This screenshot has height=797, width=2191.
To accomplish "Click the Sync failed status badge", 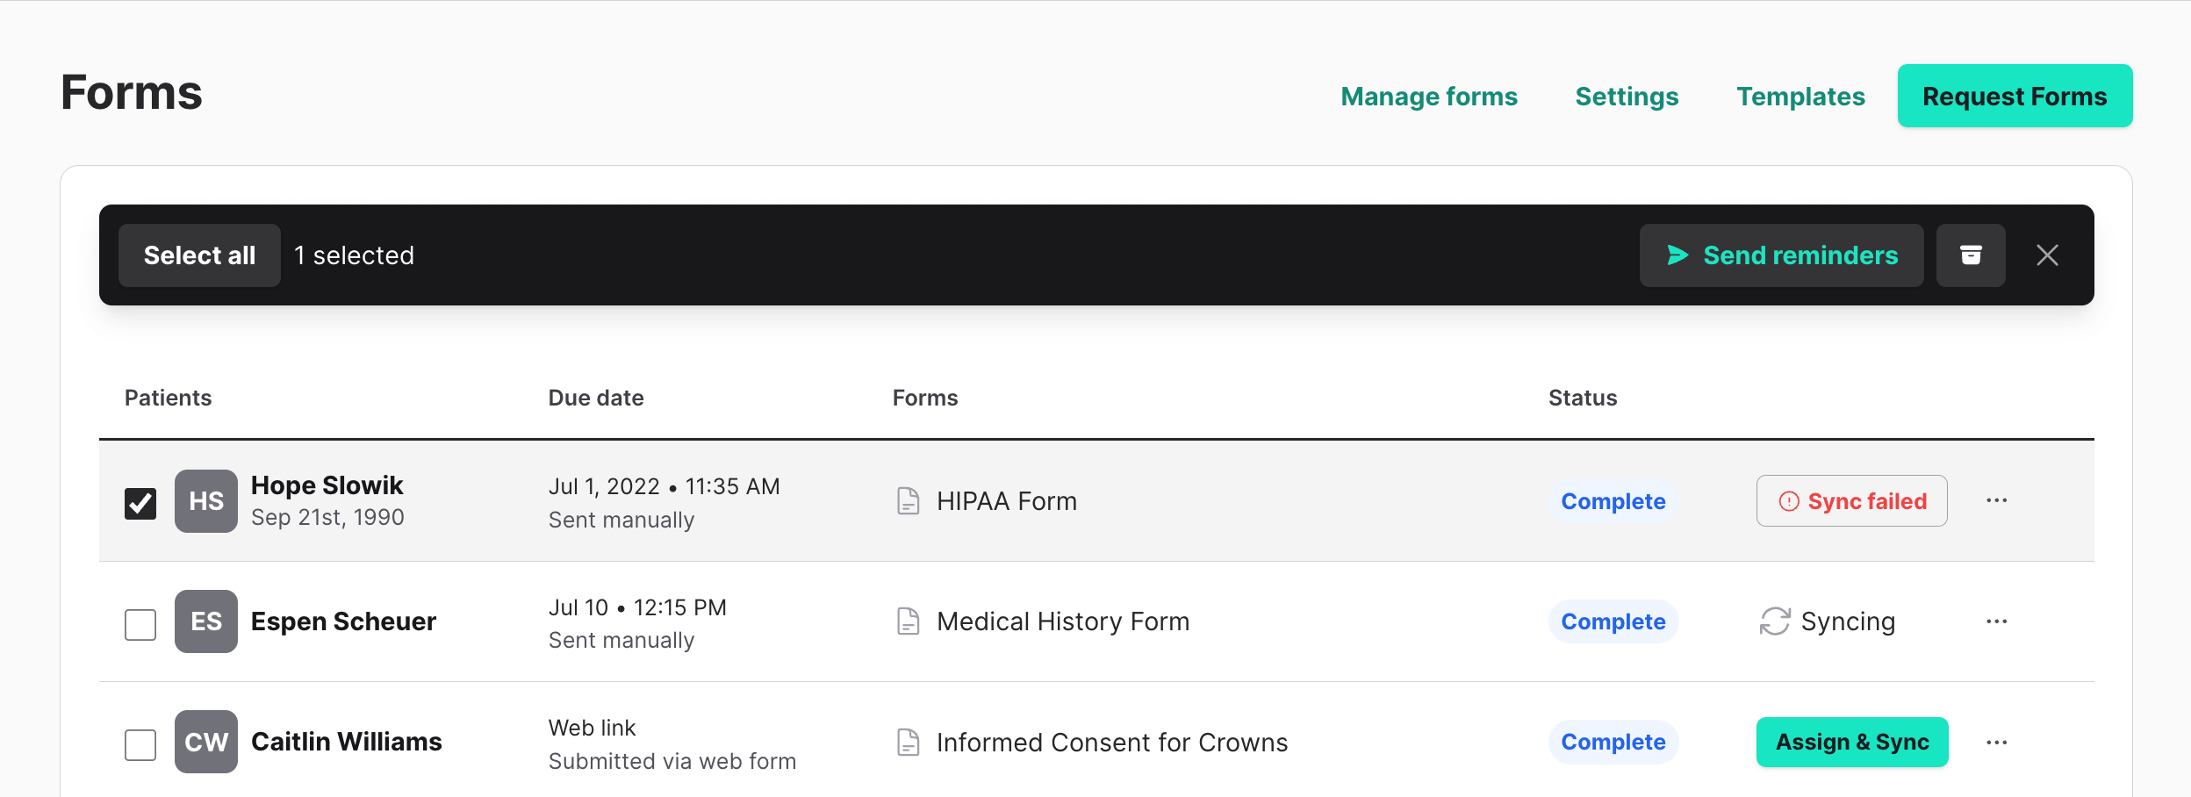I will click(1851, 501).
